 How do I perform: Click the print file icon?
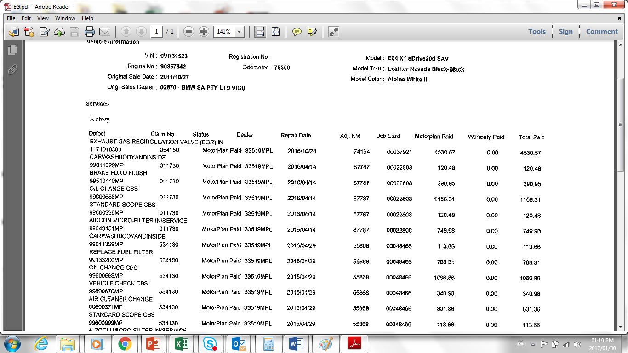(90, 32)
